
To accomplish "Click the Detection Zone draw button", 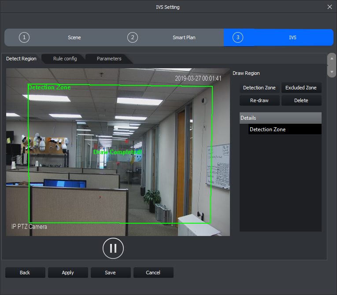I will pyautogui.click(x=259, y=88).
